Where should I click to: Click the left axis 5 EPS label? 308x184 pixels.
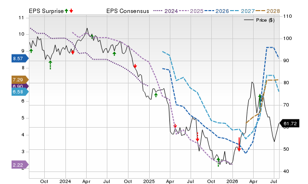23,118
